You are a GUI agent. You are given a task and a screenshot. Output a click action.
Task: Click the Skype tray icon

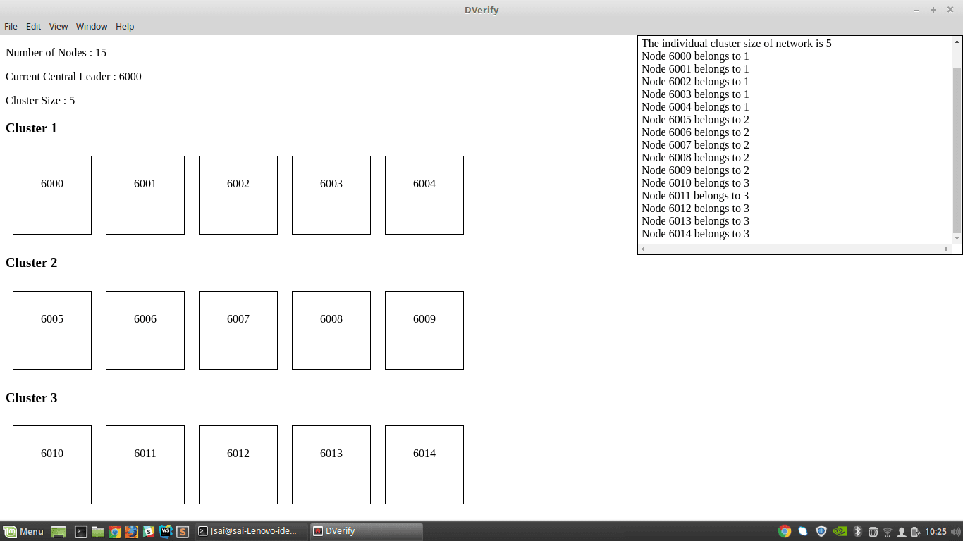pos(803,532)
